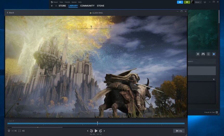Open the View menu
This screenshot has height=136, width=224.
coord(61,2)
